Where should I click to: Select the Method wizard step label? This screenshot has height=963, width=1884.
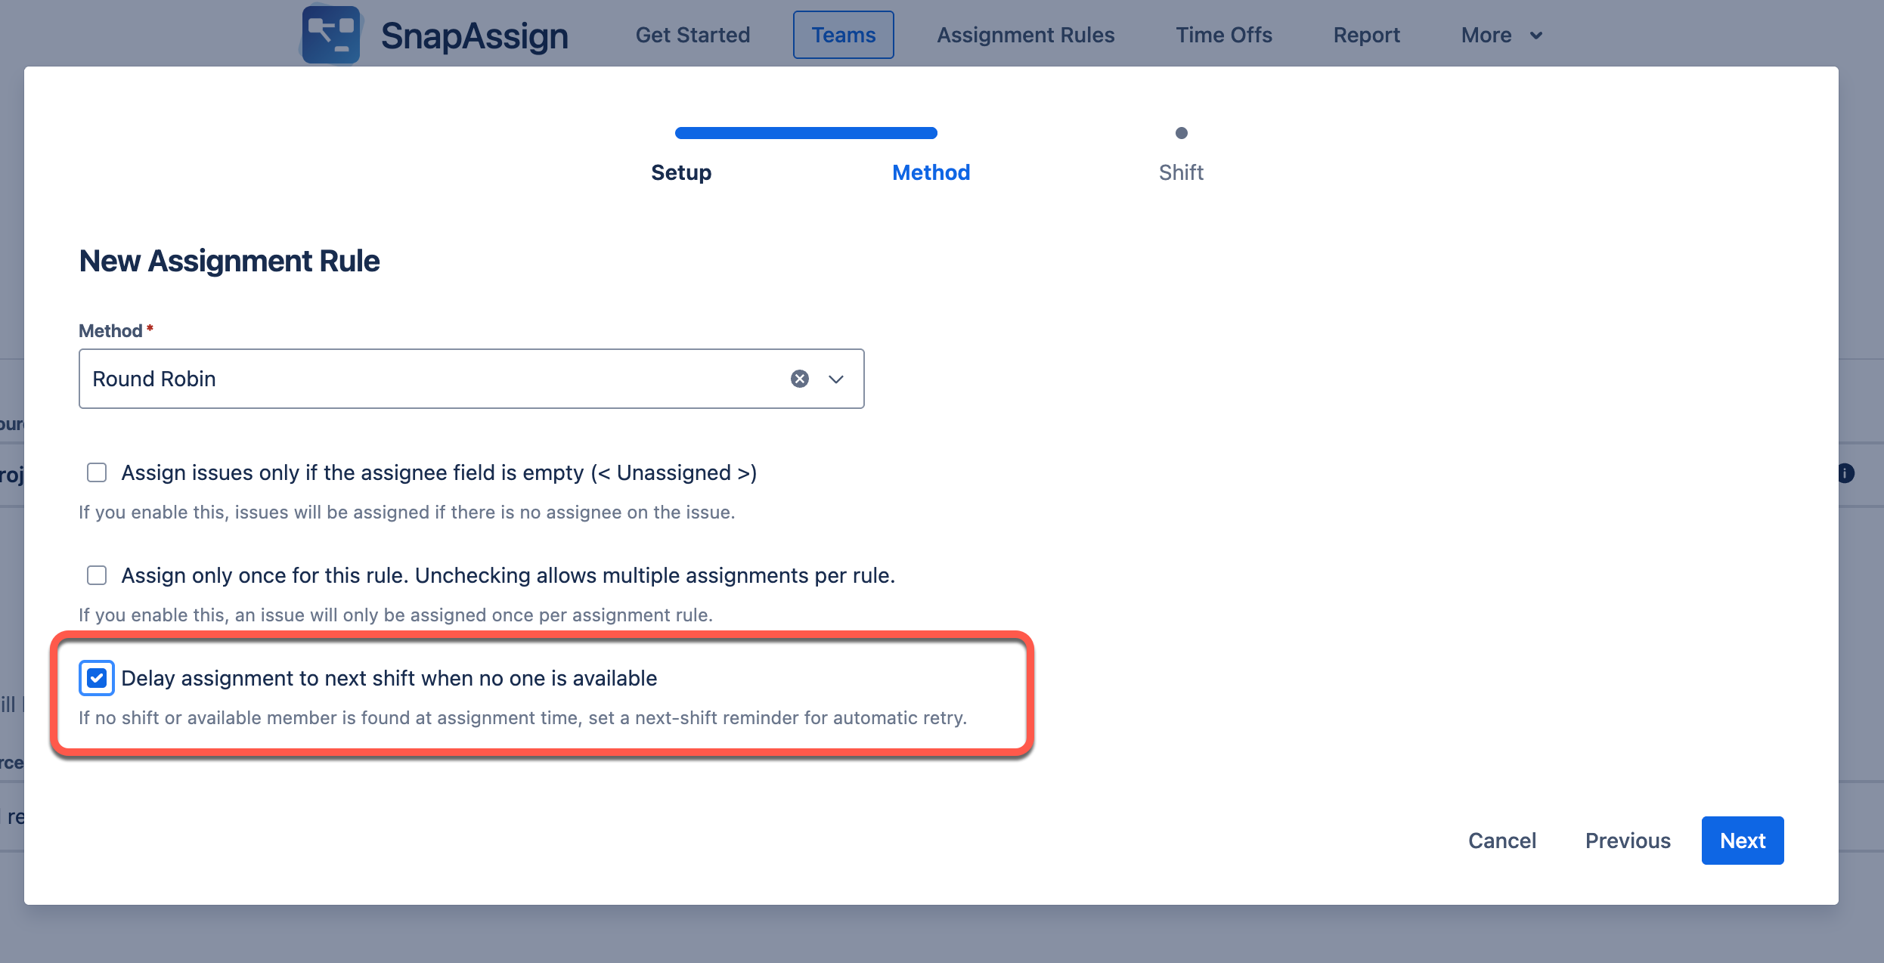[931, 172]
